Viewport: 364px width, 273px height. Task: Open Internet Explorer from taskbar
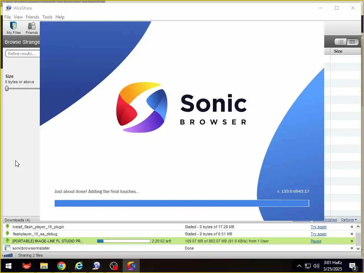[79, 266]
